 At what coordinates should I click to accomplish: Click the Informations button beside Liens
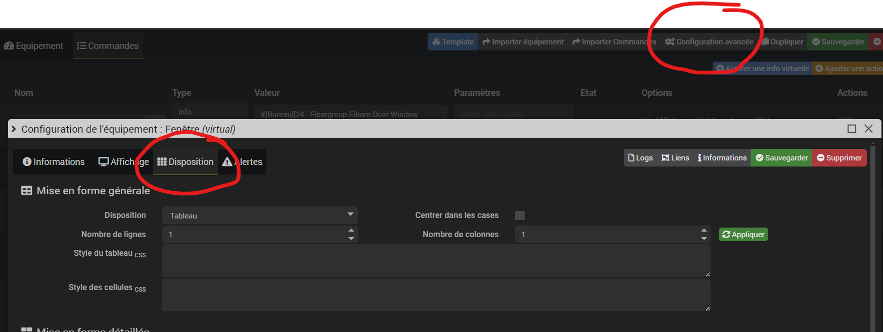click(722, 158)
